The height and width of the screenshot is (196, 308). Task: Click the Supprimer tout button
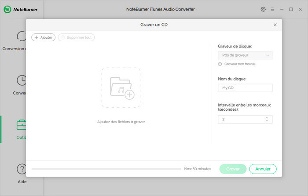click(76, 37)
